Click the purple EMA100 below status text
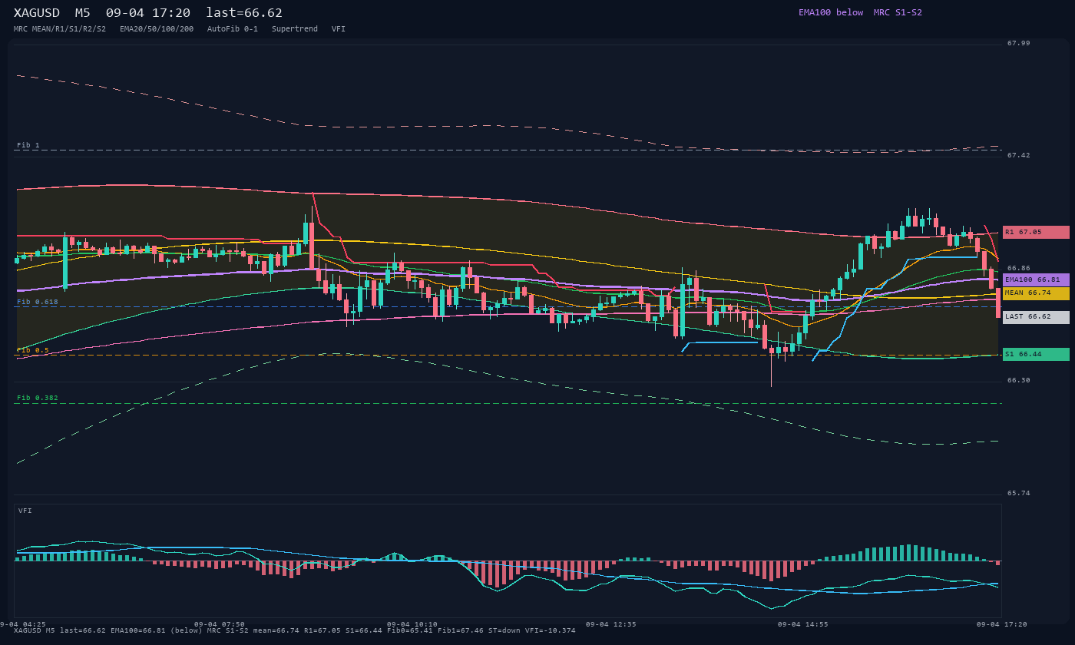The height and width of the screenshot is (645, 1075). [x=831, y=12]
